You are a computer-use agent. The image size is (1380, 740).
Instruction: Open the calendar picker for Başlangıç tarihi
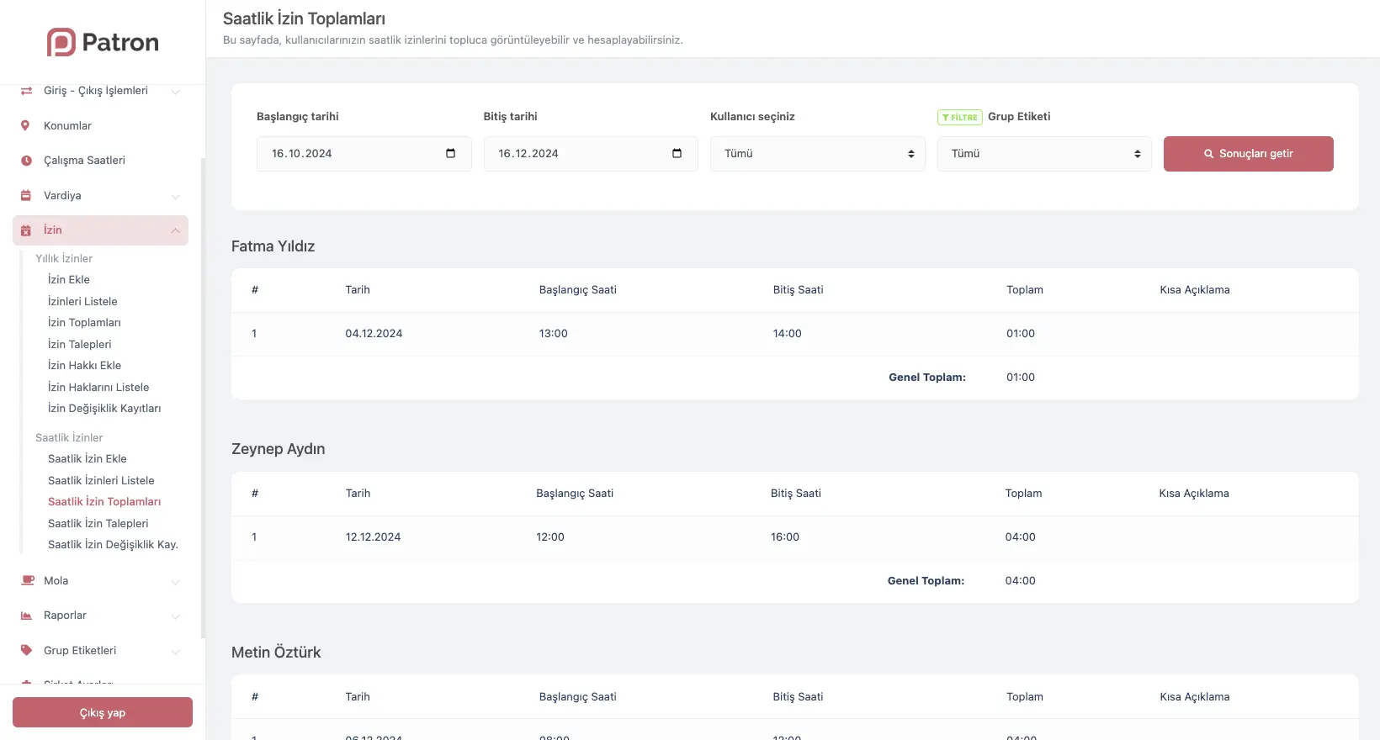(450, 153)
